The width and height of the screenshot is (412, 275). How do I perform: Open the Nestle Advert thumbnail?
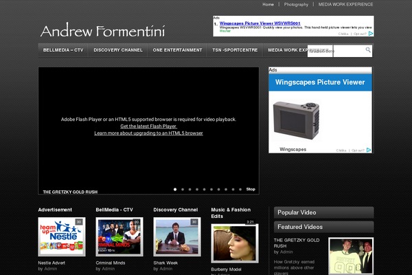click(x=62, y=236)
